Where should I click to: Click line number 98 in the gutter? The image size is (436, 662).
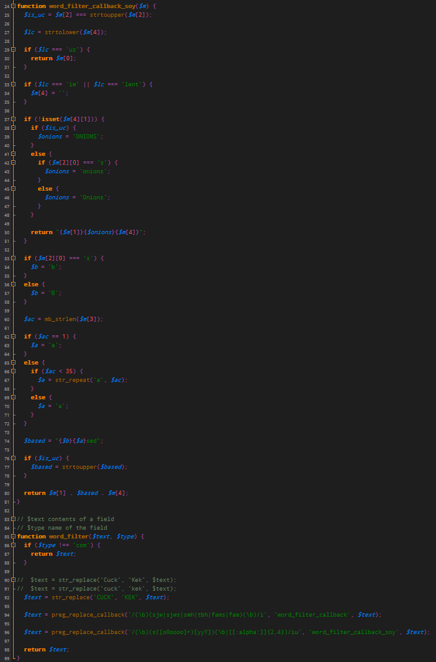7,650
